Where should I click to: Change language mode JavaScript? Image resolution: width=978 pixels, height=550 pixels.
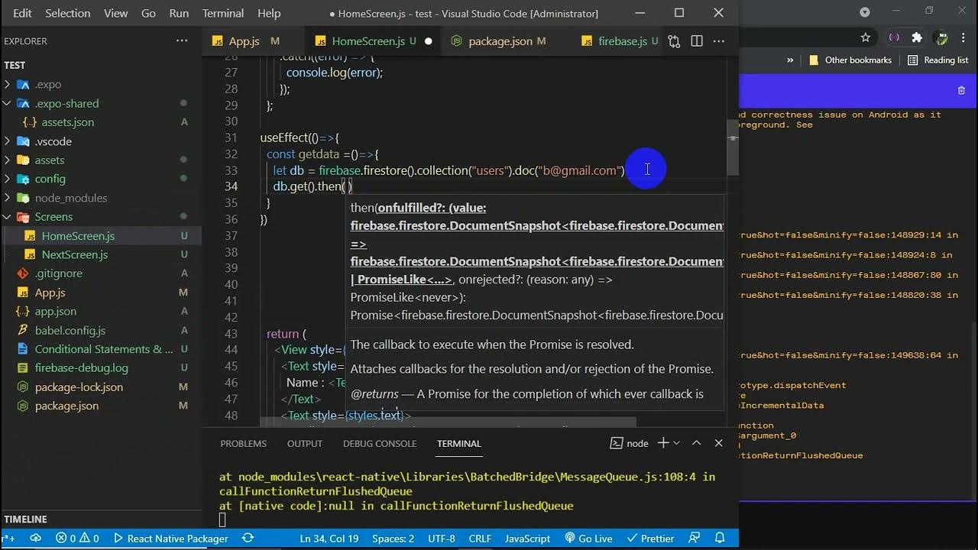tap(527, 539)
